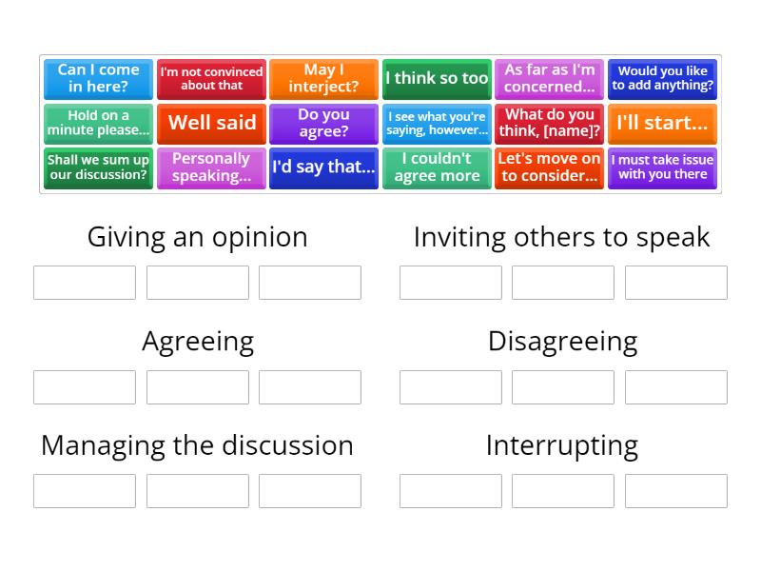Pick the "I'd say that..." tile
This screenshot has width=761, height=571.
323,167
